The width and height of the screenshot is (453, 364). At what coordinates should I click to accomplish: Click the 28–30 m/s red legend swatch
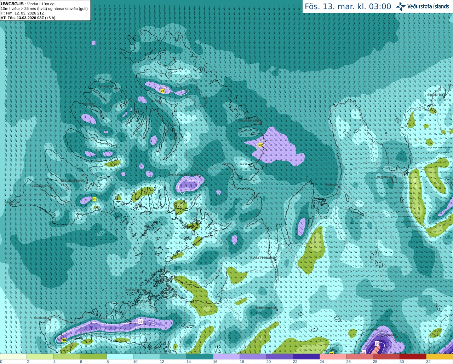[386, 357]
